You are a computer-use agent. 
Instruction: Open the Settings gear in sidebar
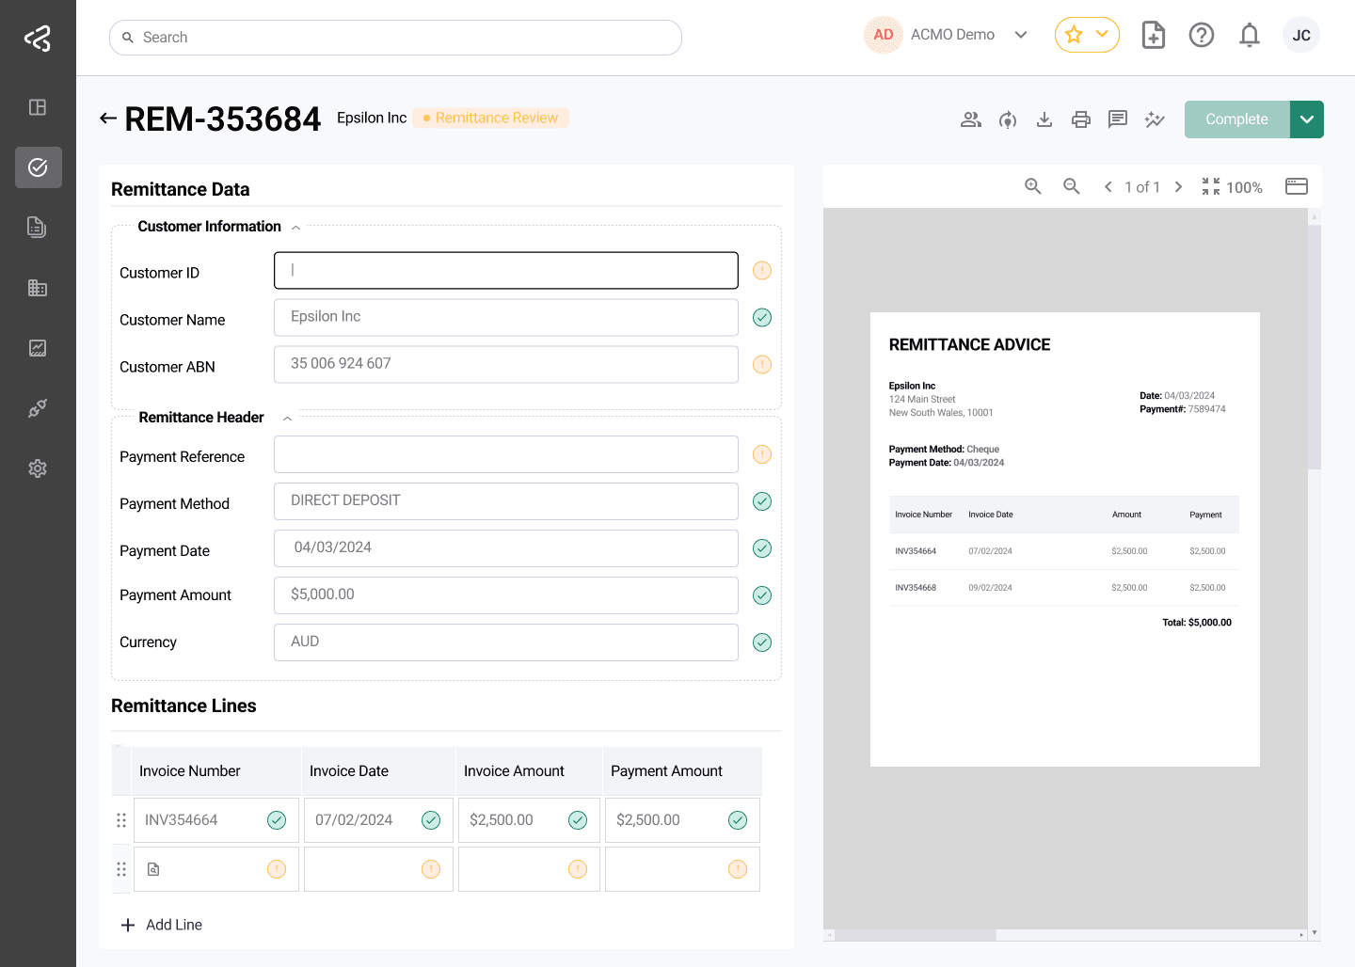click(x=38, y=468)
